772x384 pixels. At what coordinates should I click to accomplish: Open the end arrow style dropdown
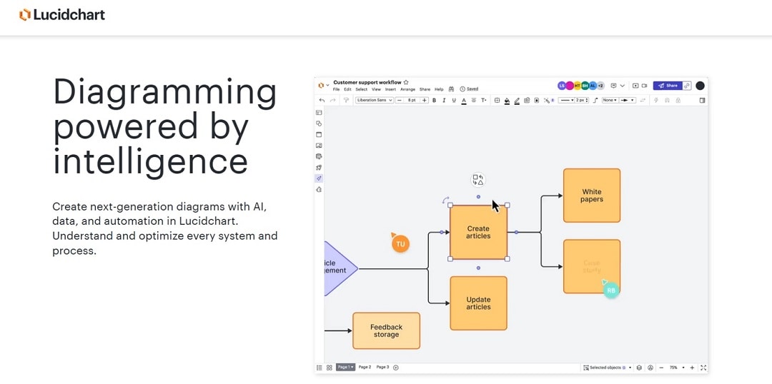coord(627,101)
